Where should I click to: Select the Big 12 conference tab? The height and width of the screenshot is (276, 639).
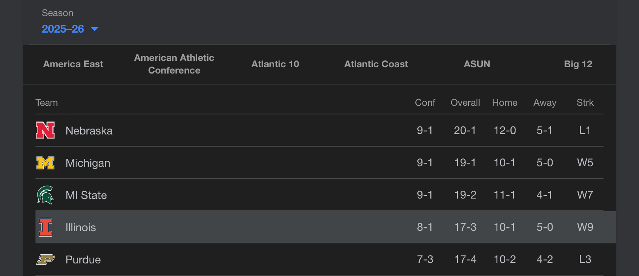[x=578, y=64]
